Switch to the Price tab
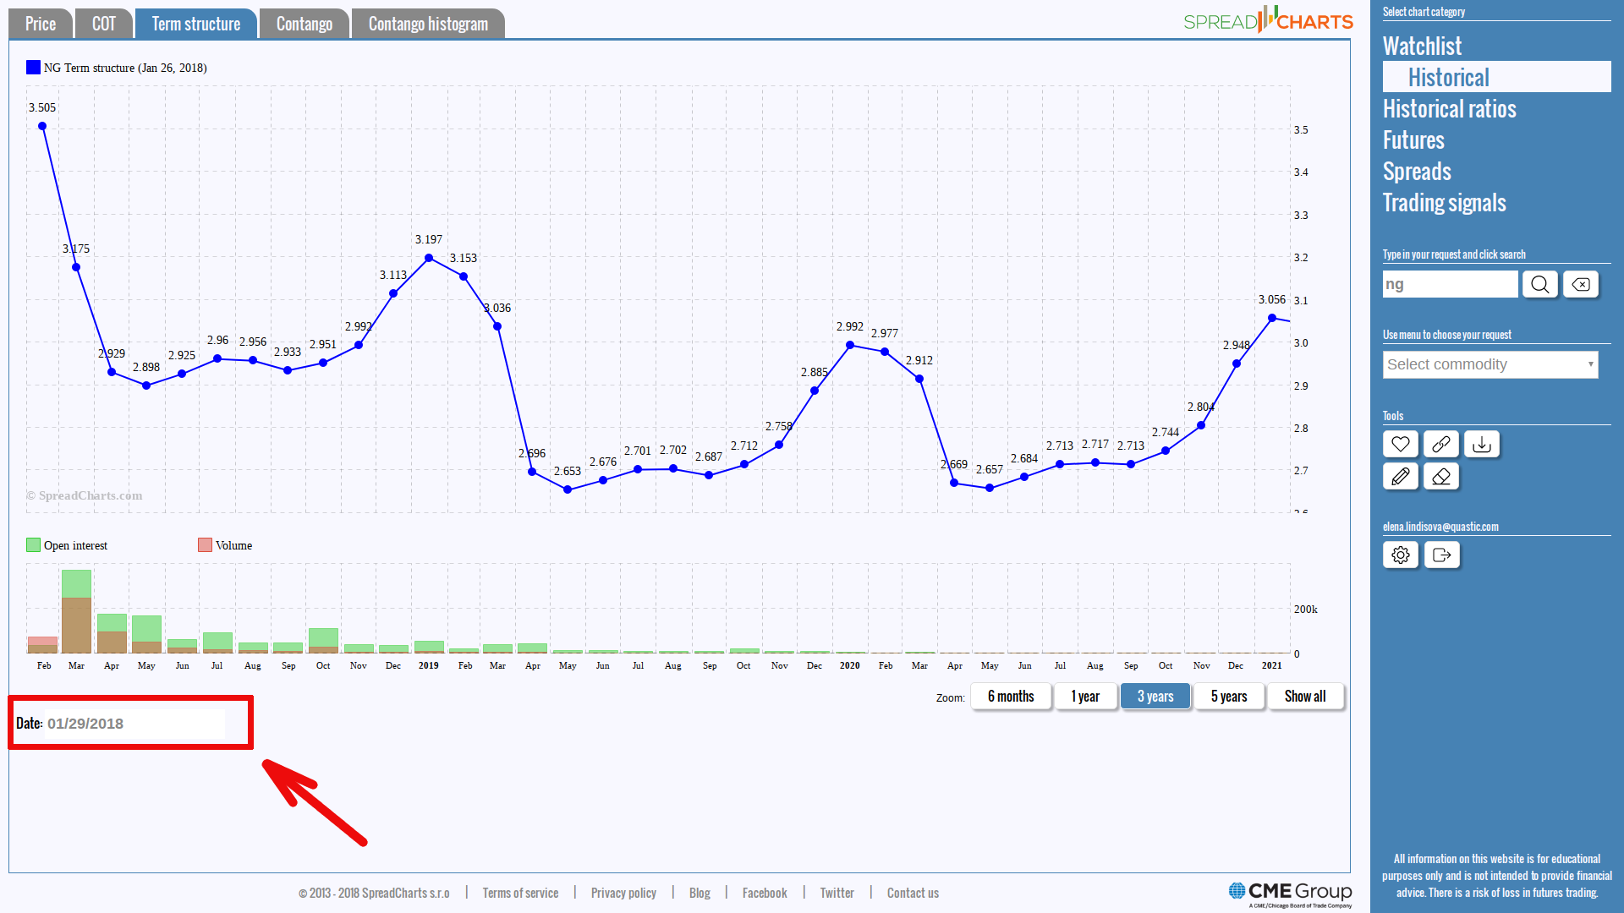The image size is (1624, 913). (41, 24)
